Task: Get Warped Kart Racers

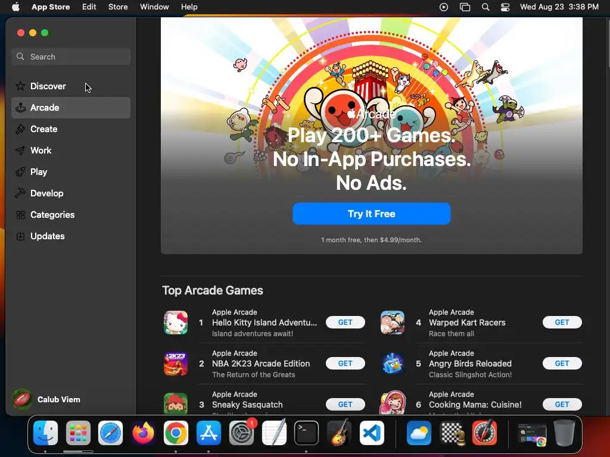Action: tap(562, 322)
